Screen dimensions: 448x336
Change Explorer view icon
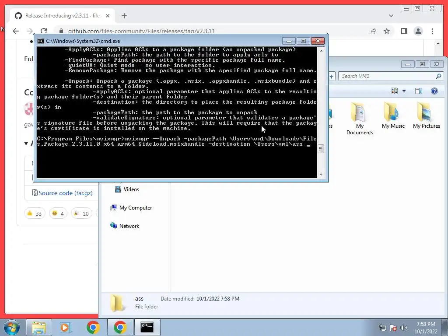pyautogui.click(x=395, y=91)
